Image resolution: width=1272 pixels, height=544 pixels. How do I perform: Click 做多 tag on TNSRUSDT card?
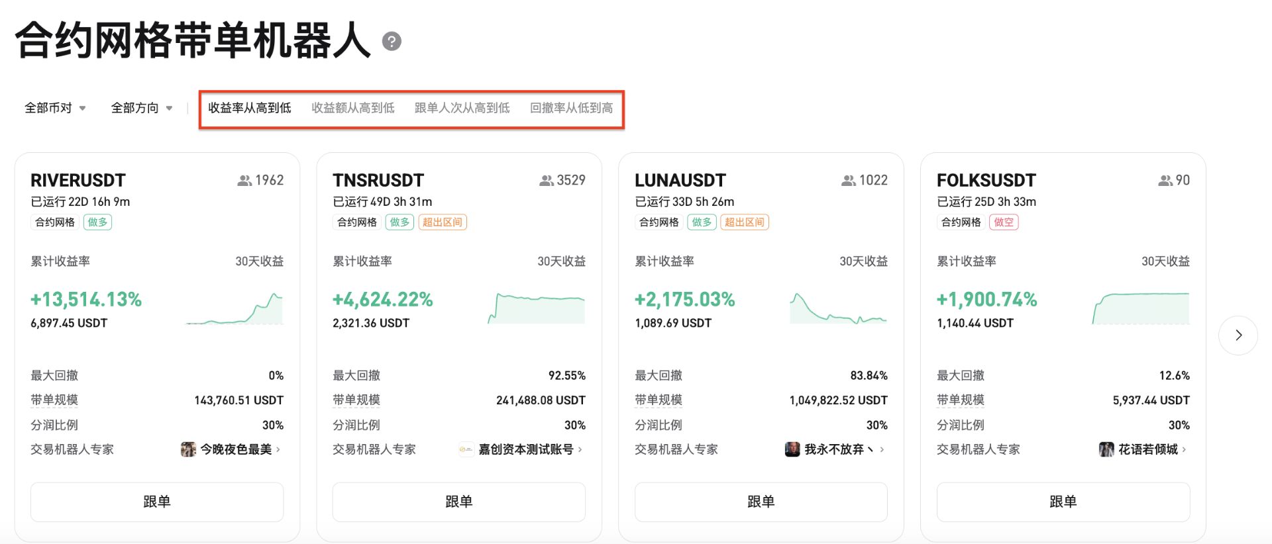pos(399,222)
